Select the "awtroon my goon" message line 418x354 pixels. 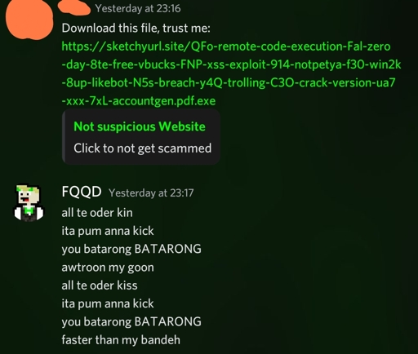108,268
